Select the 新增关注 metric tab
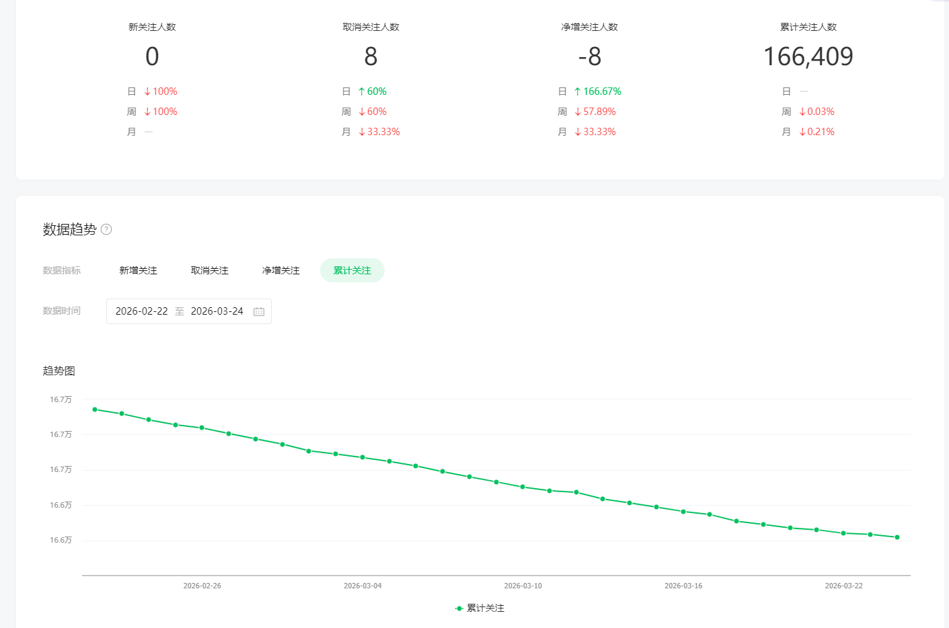 [138, 270]
